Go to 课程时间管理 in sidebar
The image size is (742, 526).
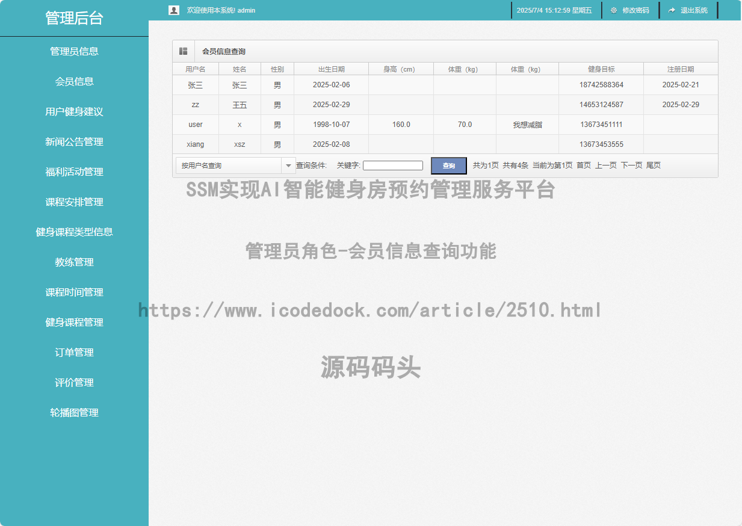tap(74, 292)
